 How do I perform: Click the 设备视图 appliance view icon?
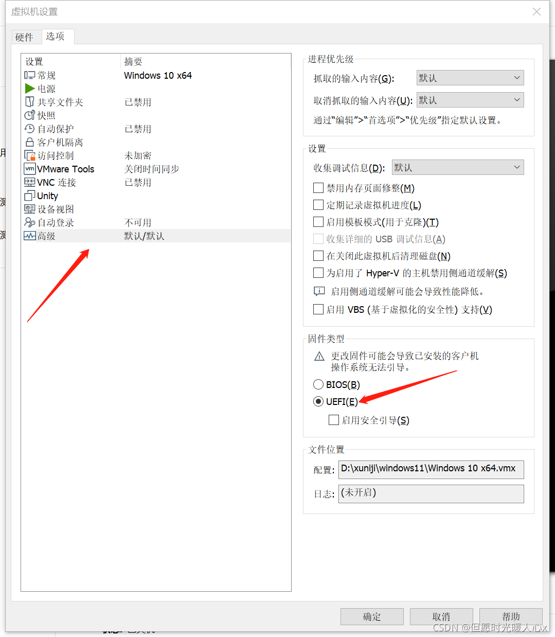[x=30, y=209]
